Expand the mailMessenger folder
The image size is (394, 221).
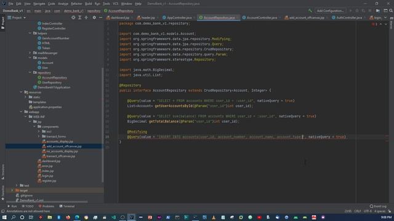(x=30, y=53)
